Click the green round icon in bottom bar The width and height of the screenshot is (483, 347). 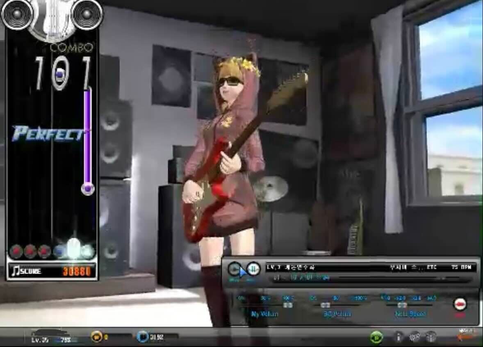pyautogui.click(x=376, y=337)
